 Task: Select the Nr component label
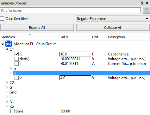pos(12,102)
